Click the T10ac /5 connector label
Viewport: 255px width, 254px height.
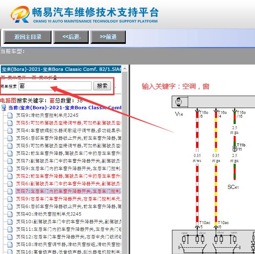(204, 224)
